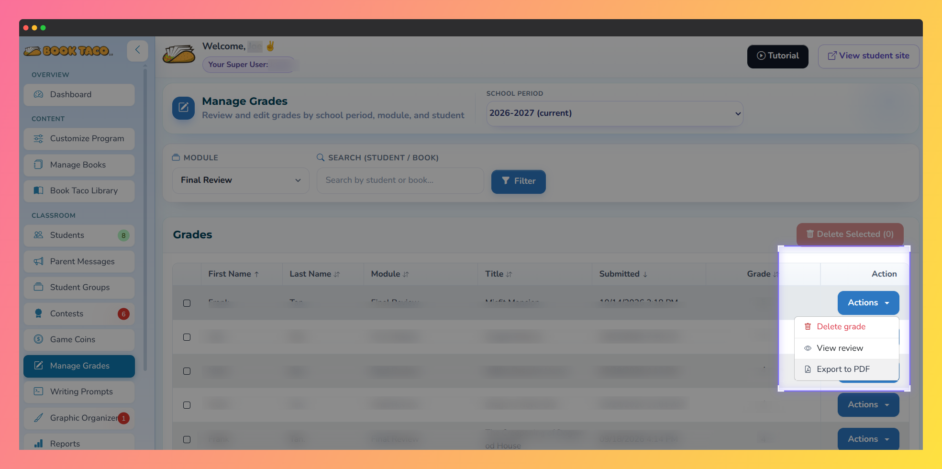Image resolution: width=942 pixels, height=469 pixels.
Task: Click the Manage Grades pencil icon in sidebar
Action: pos(38,366)
